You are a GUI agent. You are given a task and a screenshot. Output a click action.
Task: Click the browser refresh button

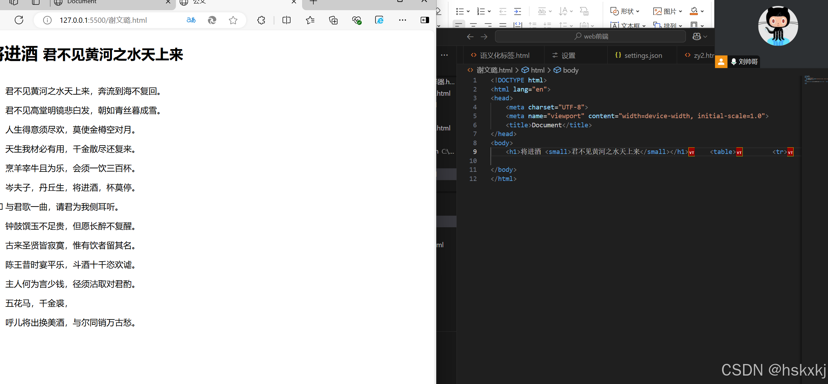(19, 20)
